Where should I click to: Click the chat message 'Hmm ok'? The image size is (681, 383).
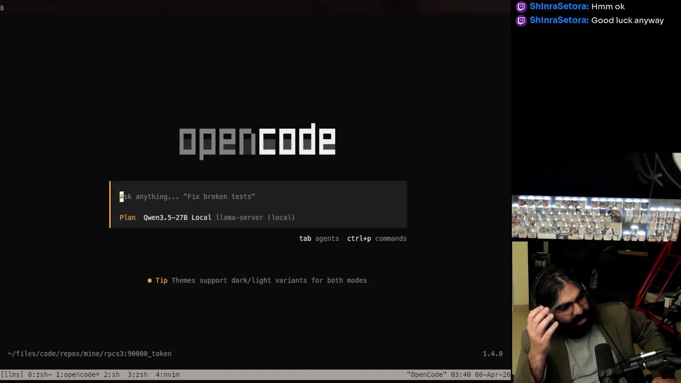click(x=608, y=6)
